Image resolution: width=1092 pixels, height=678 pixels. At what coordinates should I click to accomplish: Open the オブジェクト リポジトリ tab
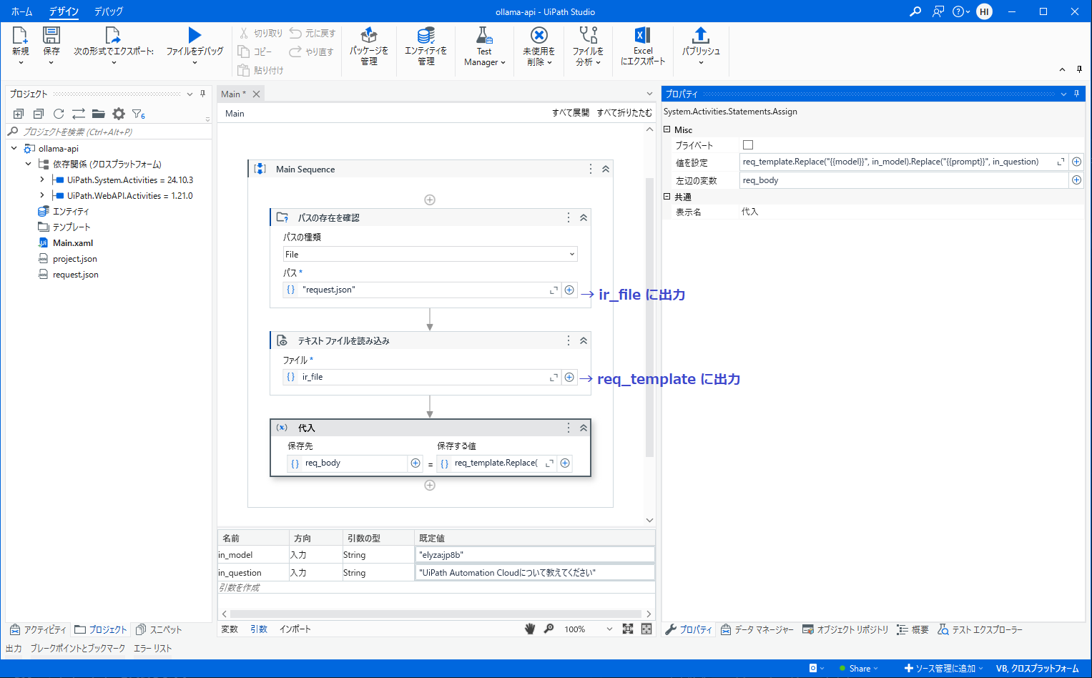point(845,629)
